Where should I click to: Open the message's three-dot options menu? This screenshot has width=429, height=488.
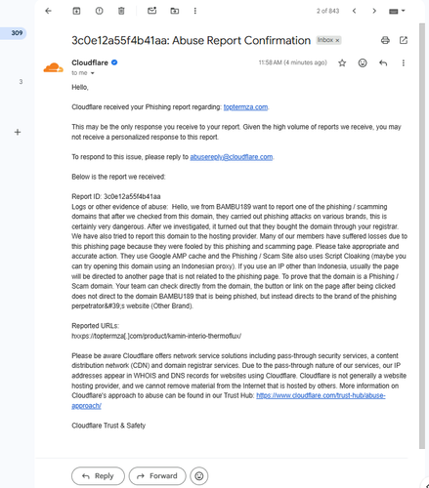click(404, 62)
